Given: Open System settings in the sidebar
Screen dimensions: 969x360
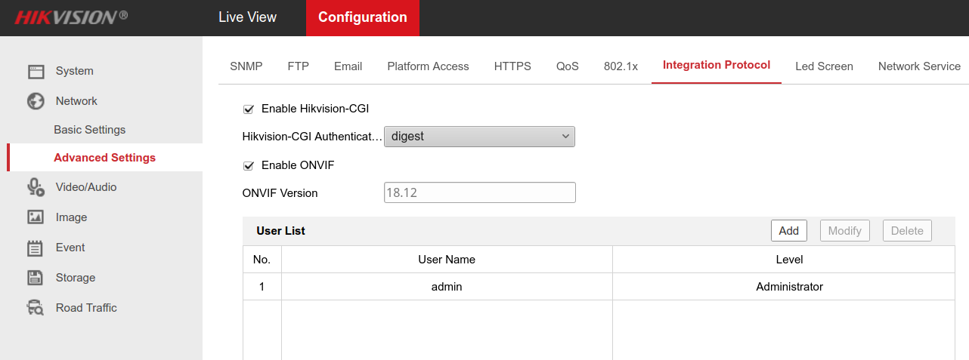Looking at the screenshot, I should pos(75,71).
